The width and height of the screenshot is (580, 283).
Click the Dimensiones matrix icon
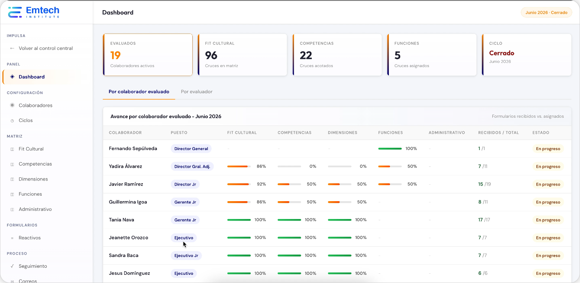pyautogui.click(x=12, y=179)
